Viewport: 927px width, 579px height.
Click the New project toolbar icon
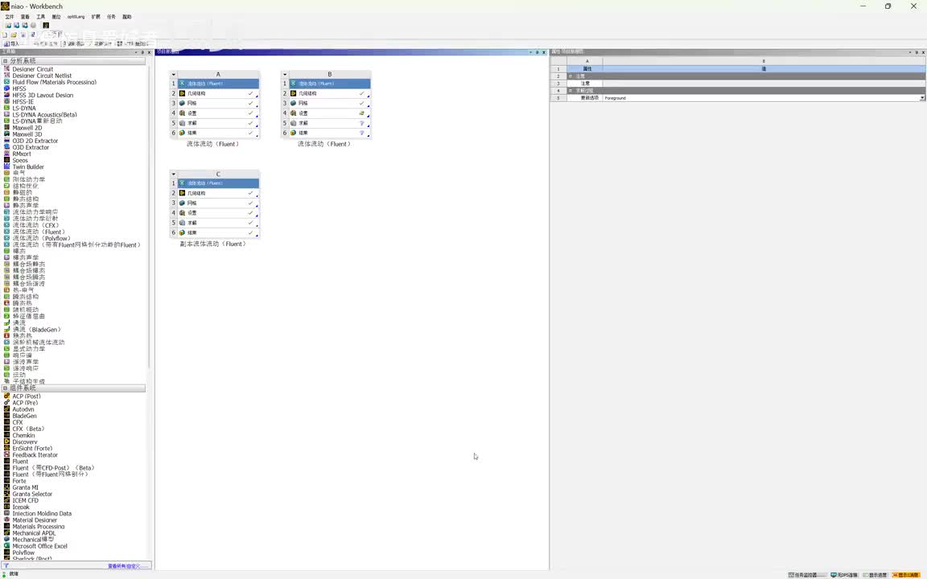point(5,35)
